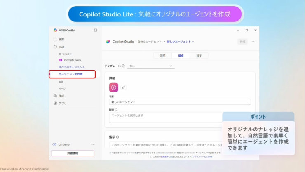Maximize the Copilot window
Image resolution: width=305 pixels, height=172 pixels.
point(246,30)
